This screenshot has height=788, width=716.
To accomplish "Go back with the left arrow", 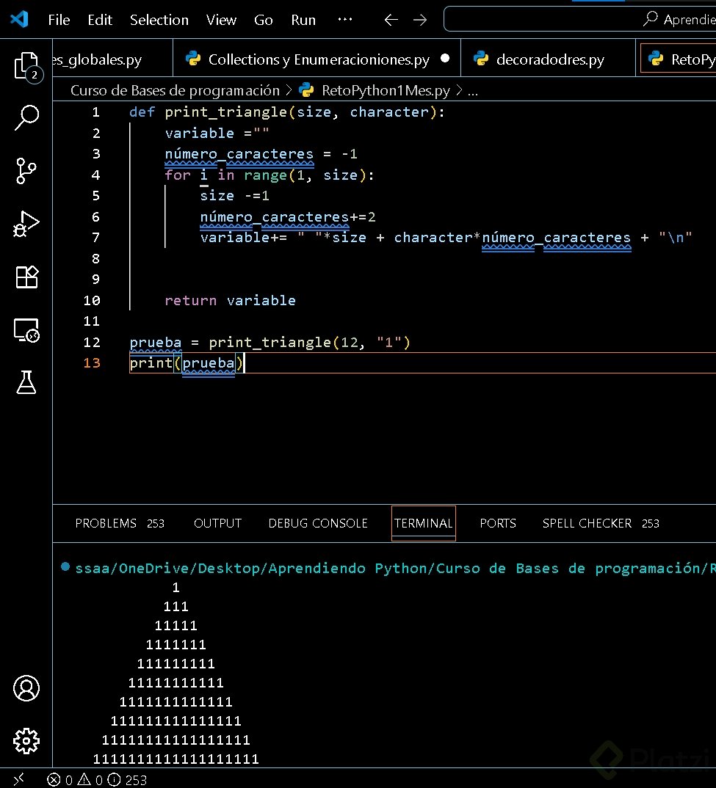I will point(391,20).
